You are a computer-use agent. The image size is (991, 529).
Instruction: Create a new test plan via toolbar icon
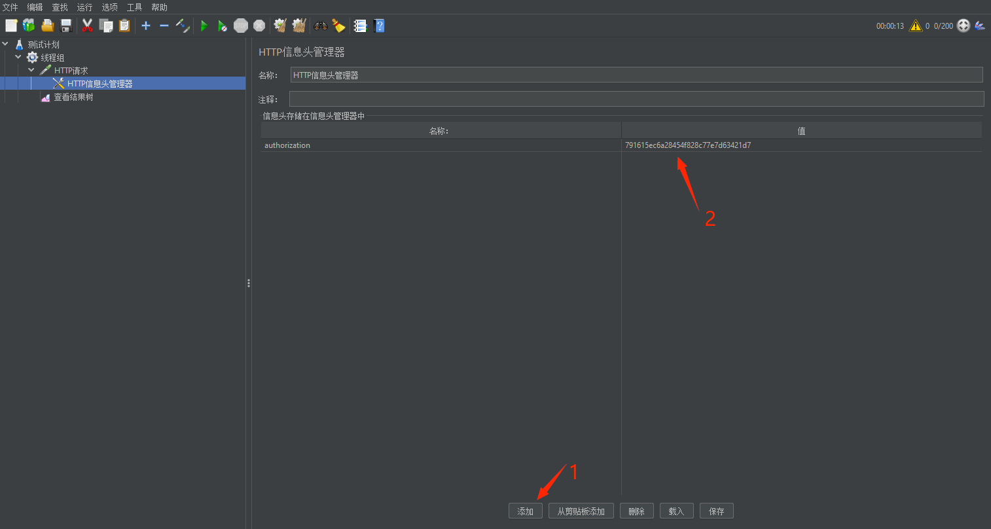tap(11, 26)
